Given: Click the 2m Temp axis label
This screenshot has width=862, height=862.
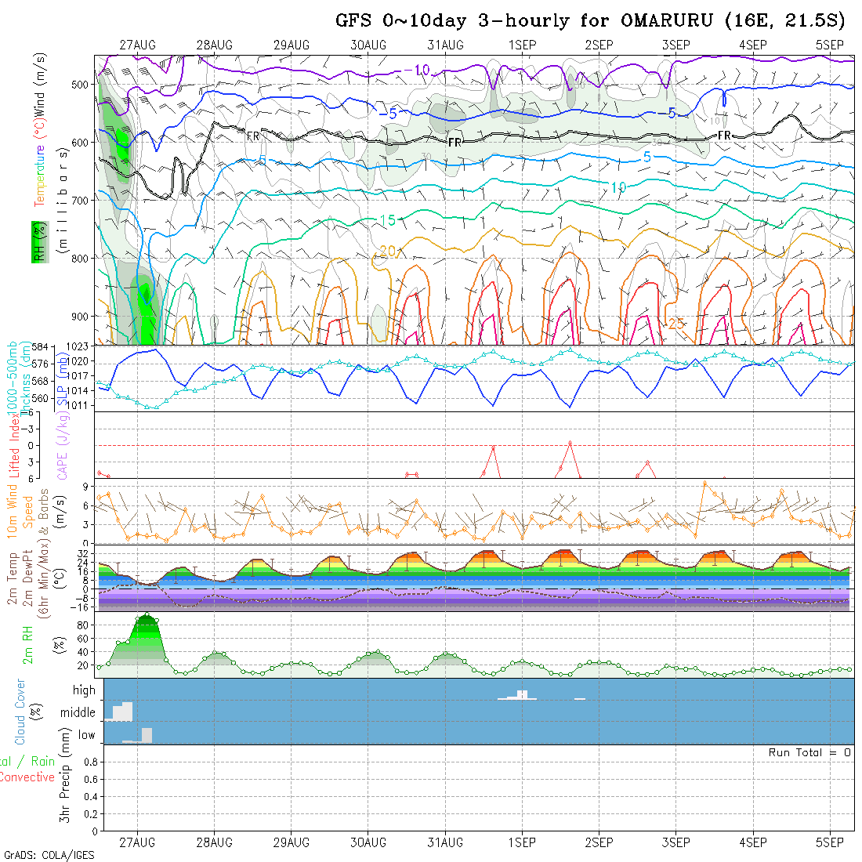Looking at the screenshot, I should (13, 578).
